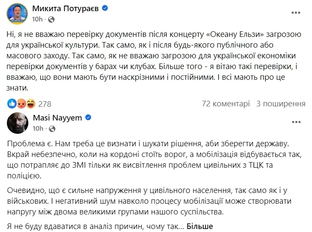Click the laughing face reaction icon
The image size is (312, 232).
pyautogui.click(x=30, y=103)
